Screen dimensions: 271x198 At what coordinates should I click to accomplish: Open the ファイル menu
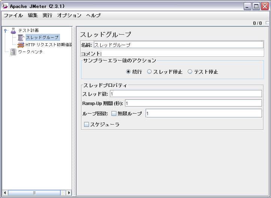[13, 15]
